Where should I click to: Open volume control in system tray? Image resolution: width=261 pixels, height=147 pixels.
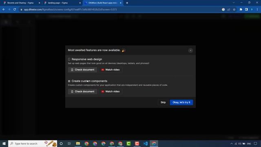click(x=240, y=143)
